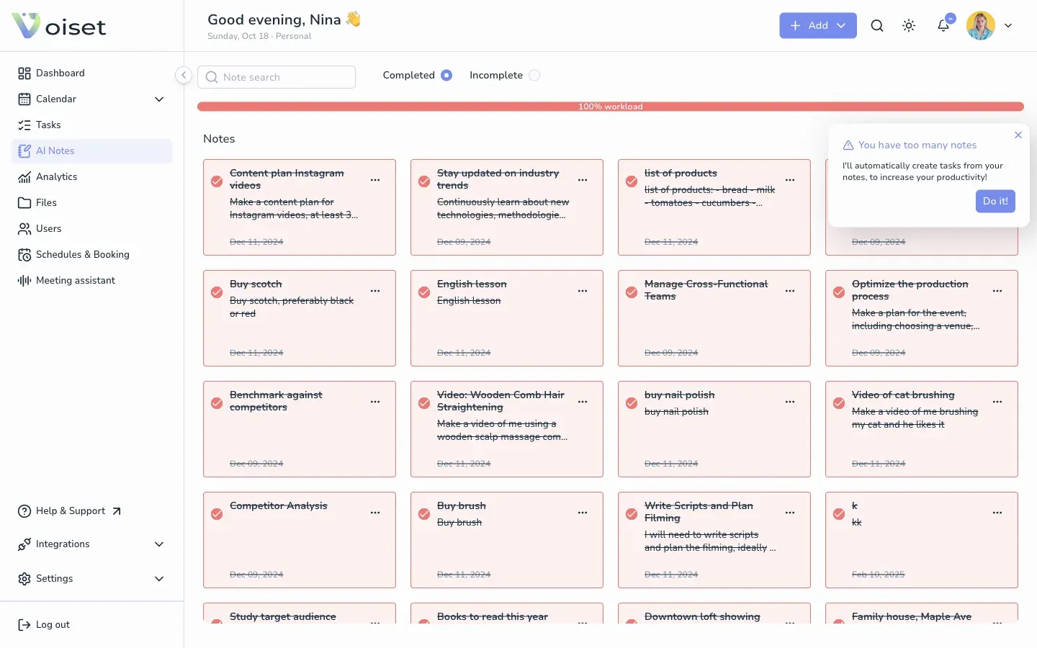The width and height of the screenshot is (1037, 648).
Task: Open the three-dot menu on English lesson note
Action: tap(583, 291)
